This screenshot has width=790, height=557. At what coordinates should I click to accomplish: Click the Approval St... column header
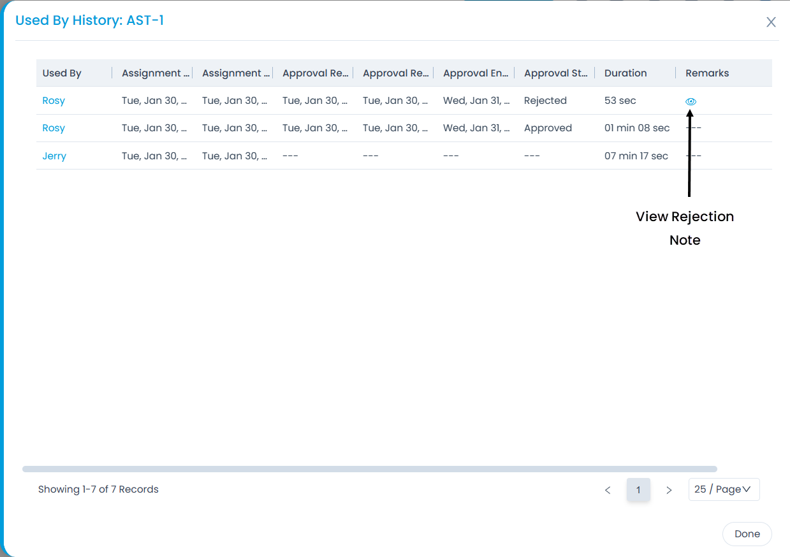point(555,73)
